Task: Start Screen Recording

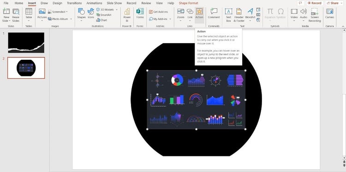Action: click(x=315, y=15)
